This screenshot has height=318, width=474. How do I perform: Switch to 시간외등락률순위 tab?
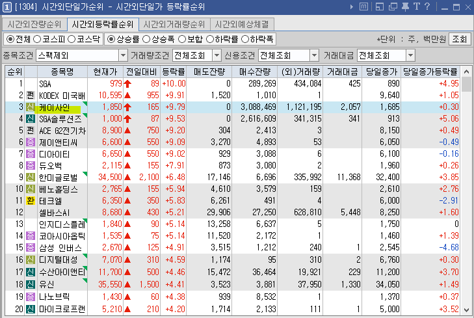pyautogui.click(x=103, y=24)
